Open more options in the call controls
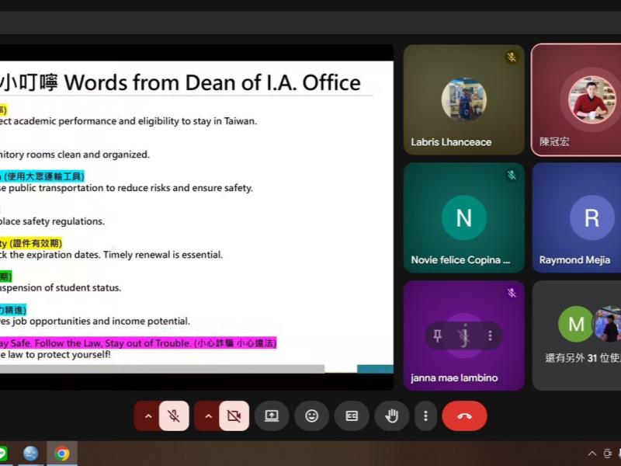Viewport: 621px width, 466px height. coord(425,416)
